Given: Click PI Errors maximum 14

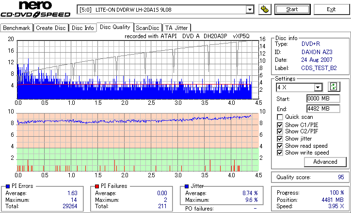Looking at the screenshot, I should pos(74,199).
